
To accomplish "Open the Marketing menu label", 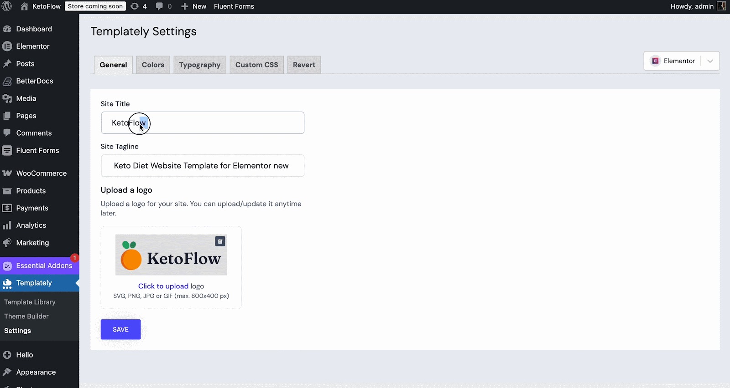I will 33,243.
